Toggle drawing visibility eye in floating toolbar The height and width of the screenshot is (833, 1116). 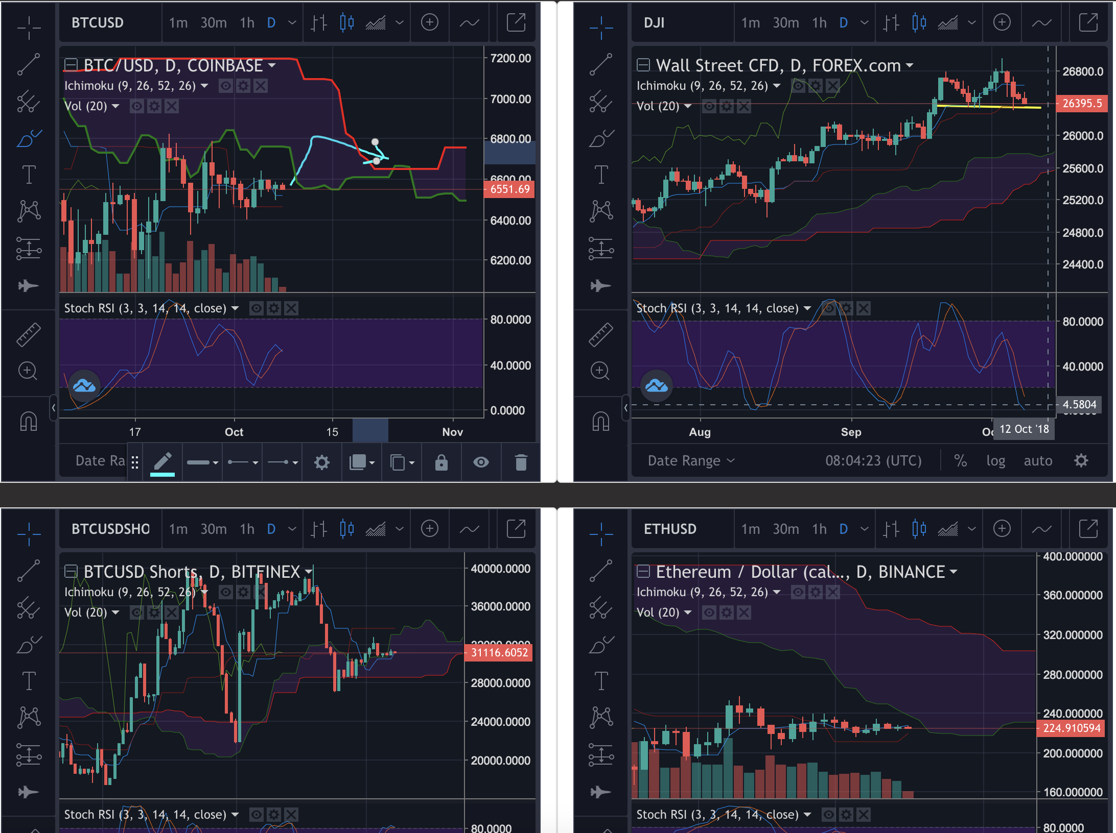[481, 462]
